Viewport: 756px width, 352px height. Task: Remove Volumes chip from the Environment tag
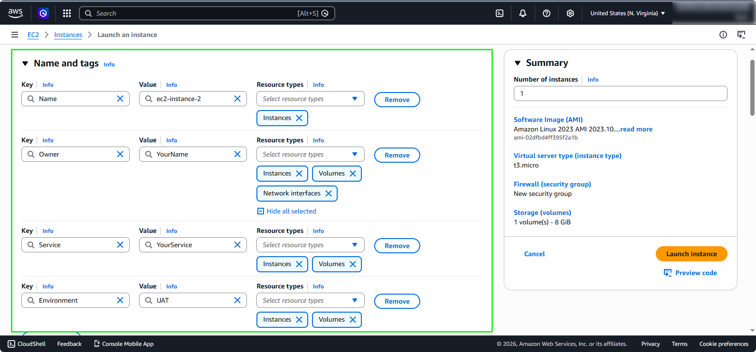tap(353, 320)
